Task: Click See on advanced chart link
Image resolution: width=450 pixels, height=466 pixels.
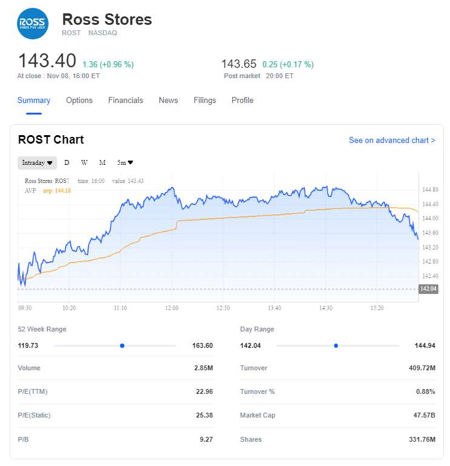Action: coord(392,140)
